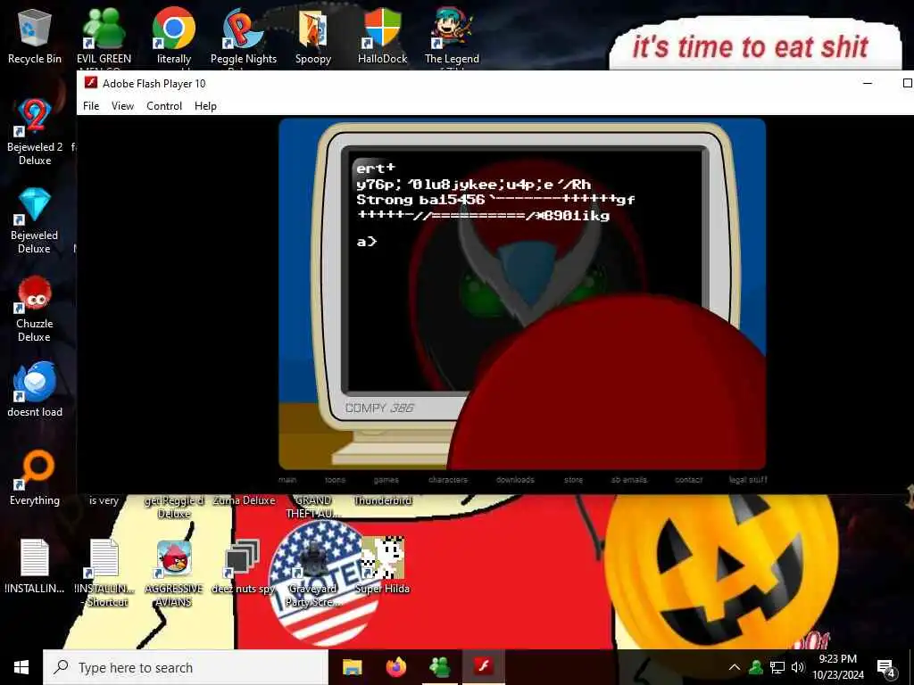914x685 pixels.
Task: Click the Adobe Flash Player title icon
Action: click(x=90, y=83)
